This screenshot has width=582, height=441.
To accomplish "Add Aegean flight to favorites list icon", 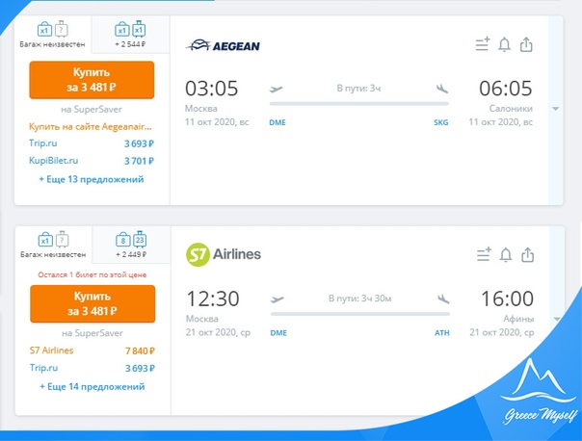I will click(x=483, y=44).
